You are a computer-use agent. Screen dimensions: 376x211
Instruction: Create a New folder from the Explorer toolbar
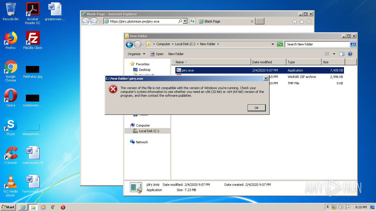pos(176,54)
